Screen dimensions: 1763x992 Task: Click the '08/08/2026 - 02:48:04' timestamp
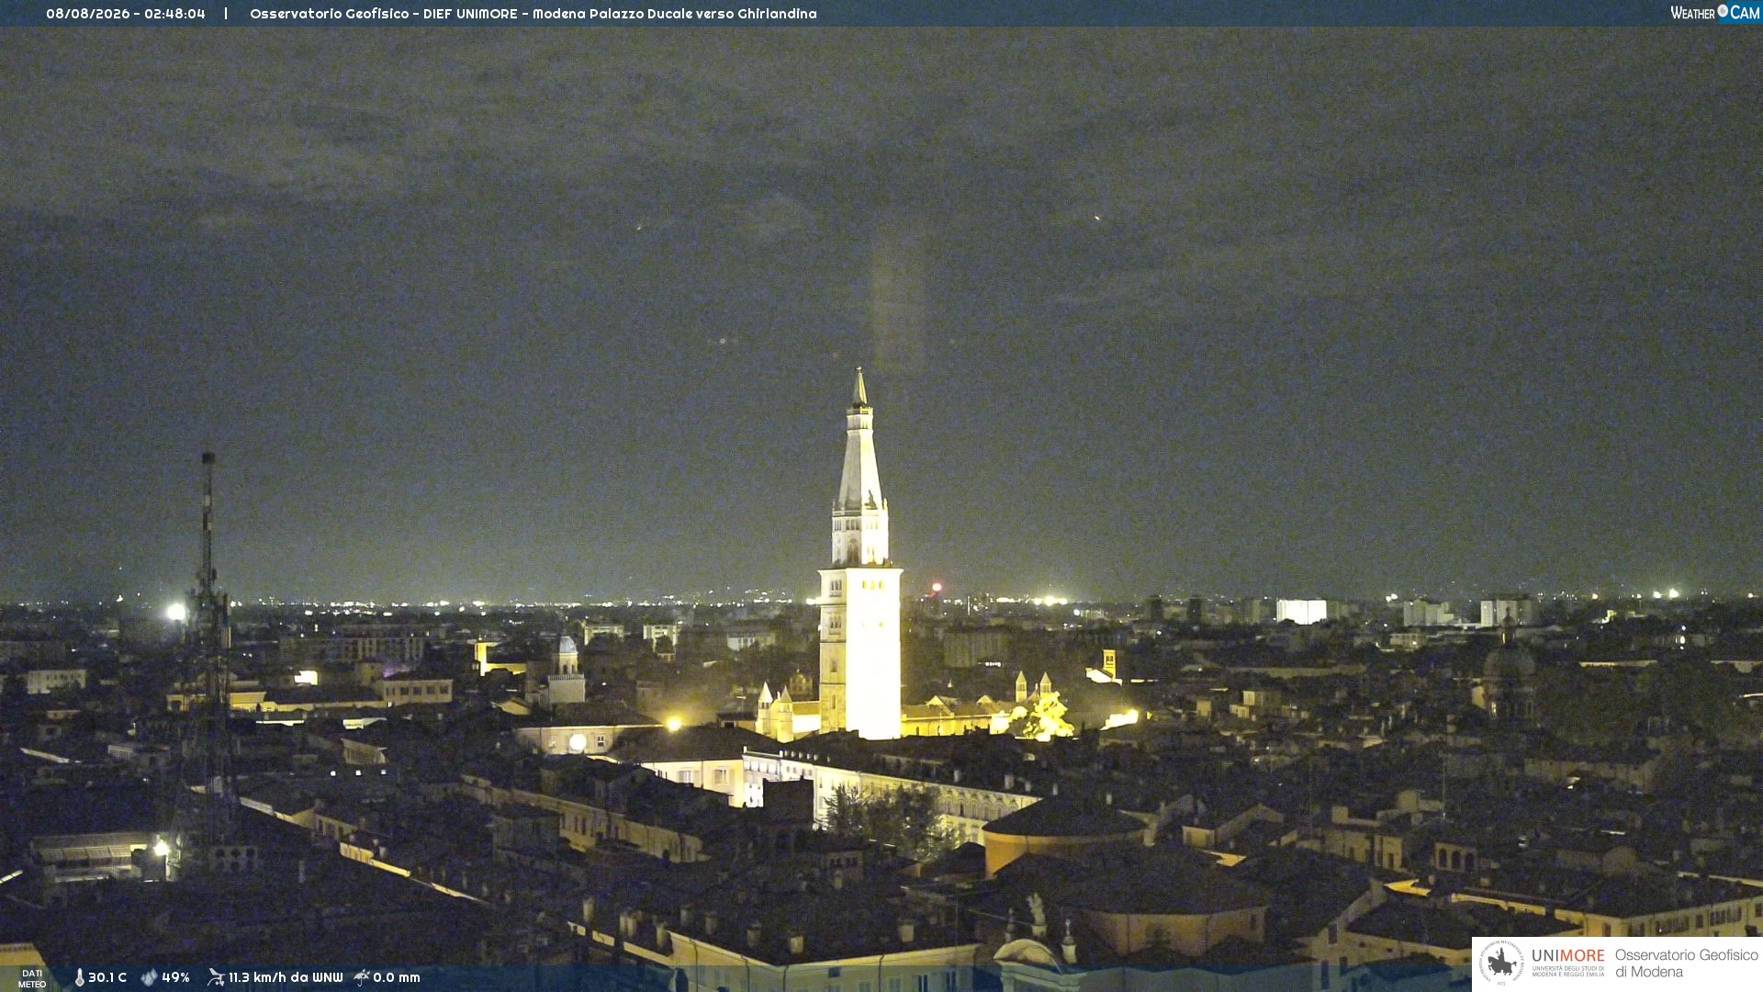[126, 14]
